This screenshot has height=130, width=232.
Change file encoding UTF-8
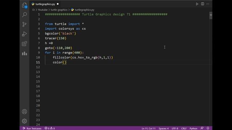coord(175,129)
